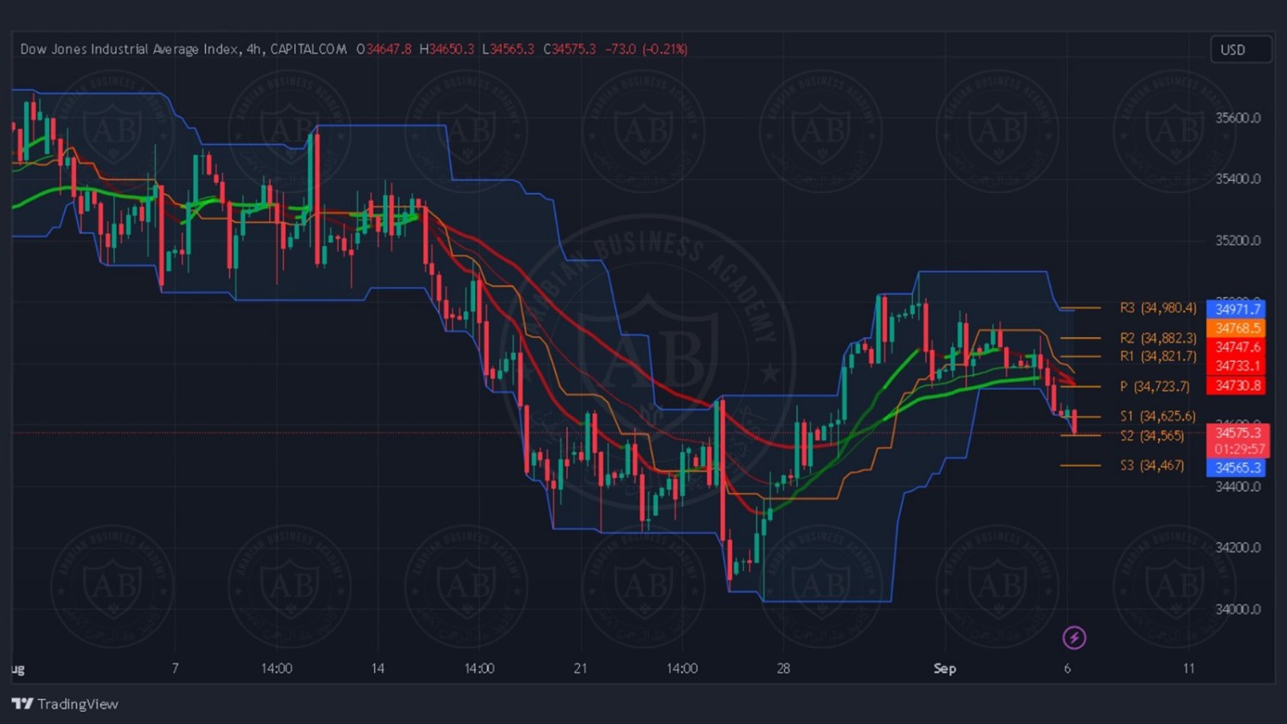
Task: Click the 28 date on the time axis
Action: click(782, 668)
